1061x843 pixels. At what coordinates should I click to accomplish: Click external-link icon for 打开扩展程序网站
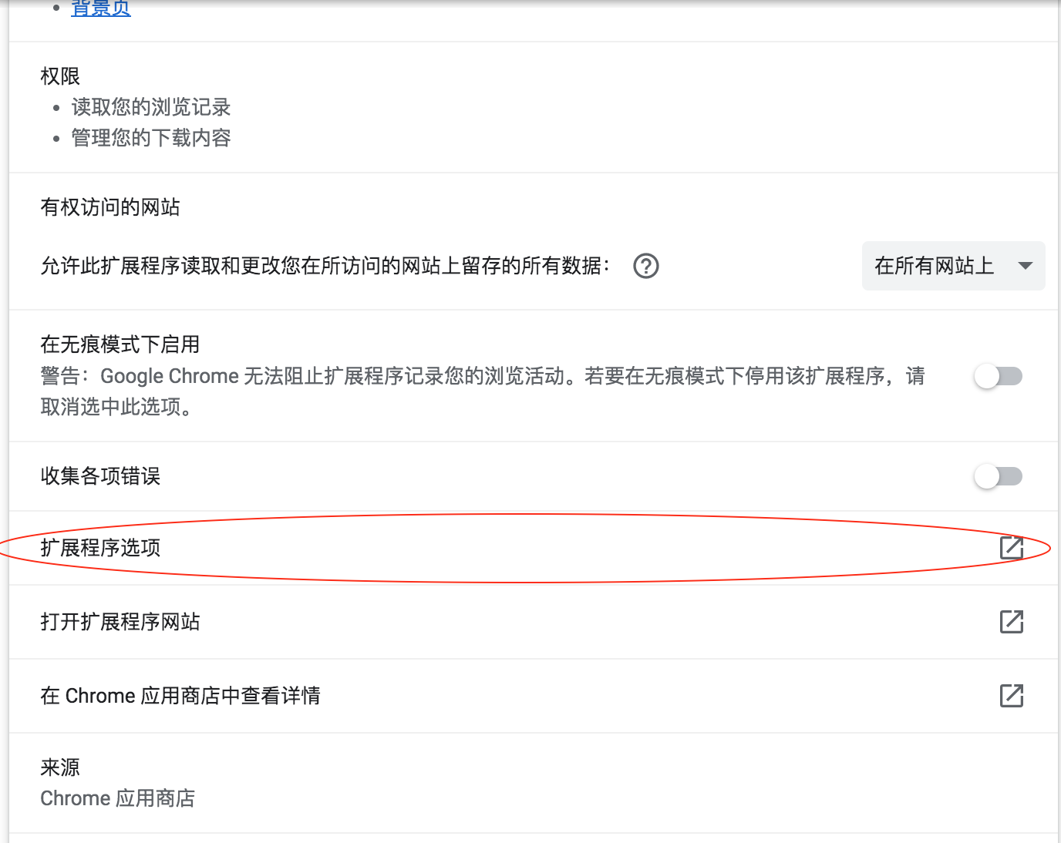(1011, 622)
